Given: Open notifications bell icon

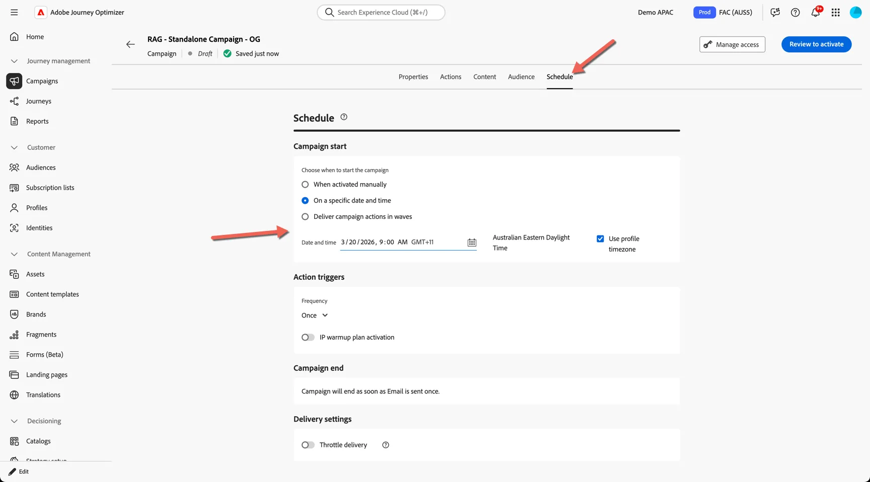Looking at the screenshot, I should [816, 13].
